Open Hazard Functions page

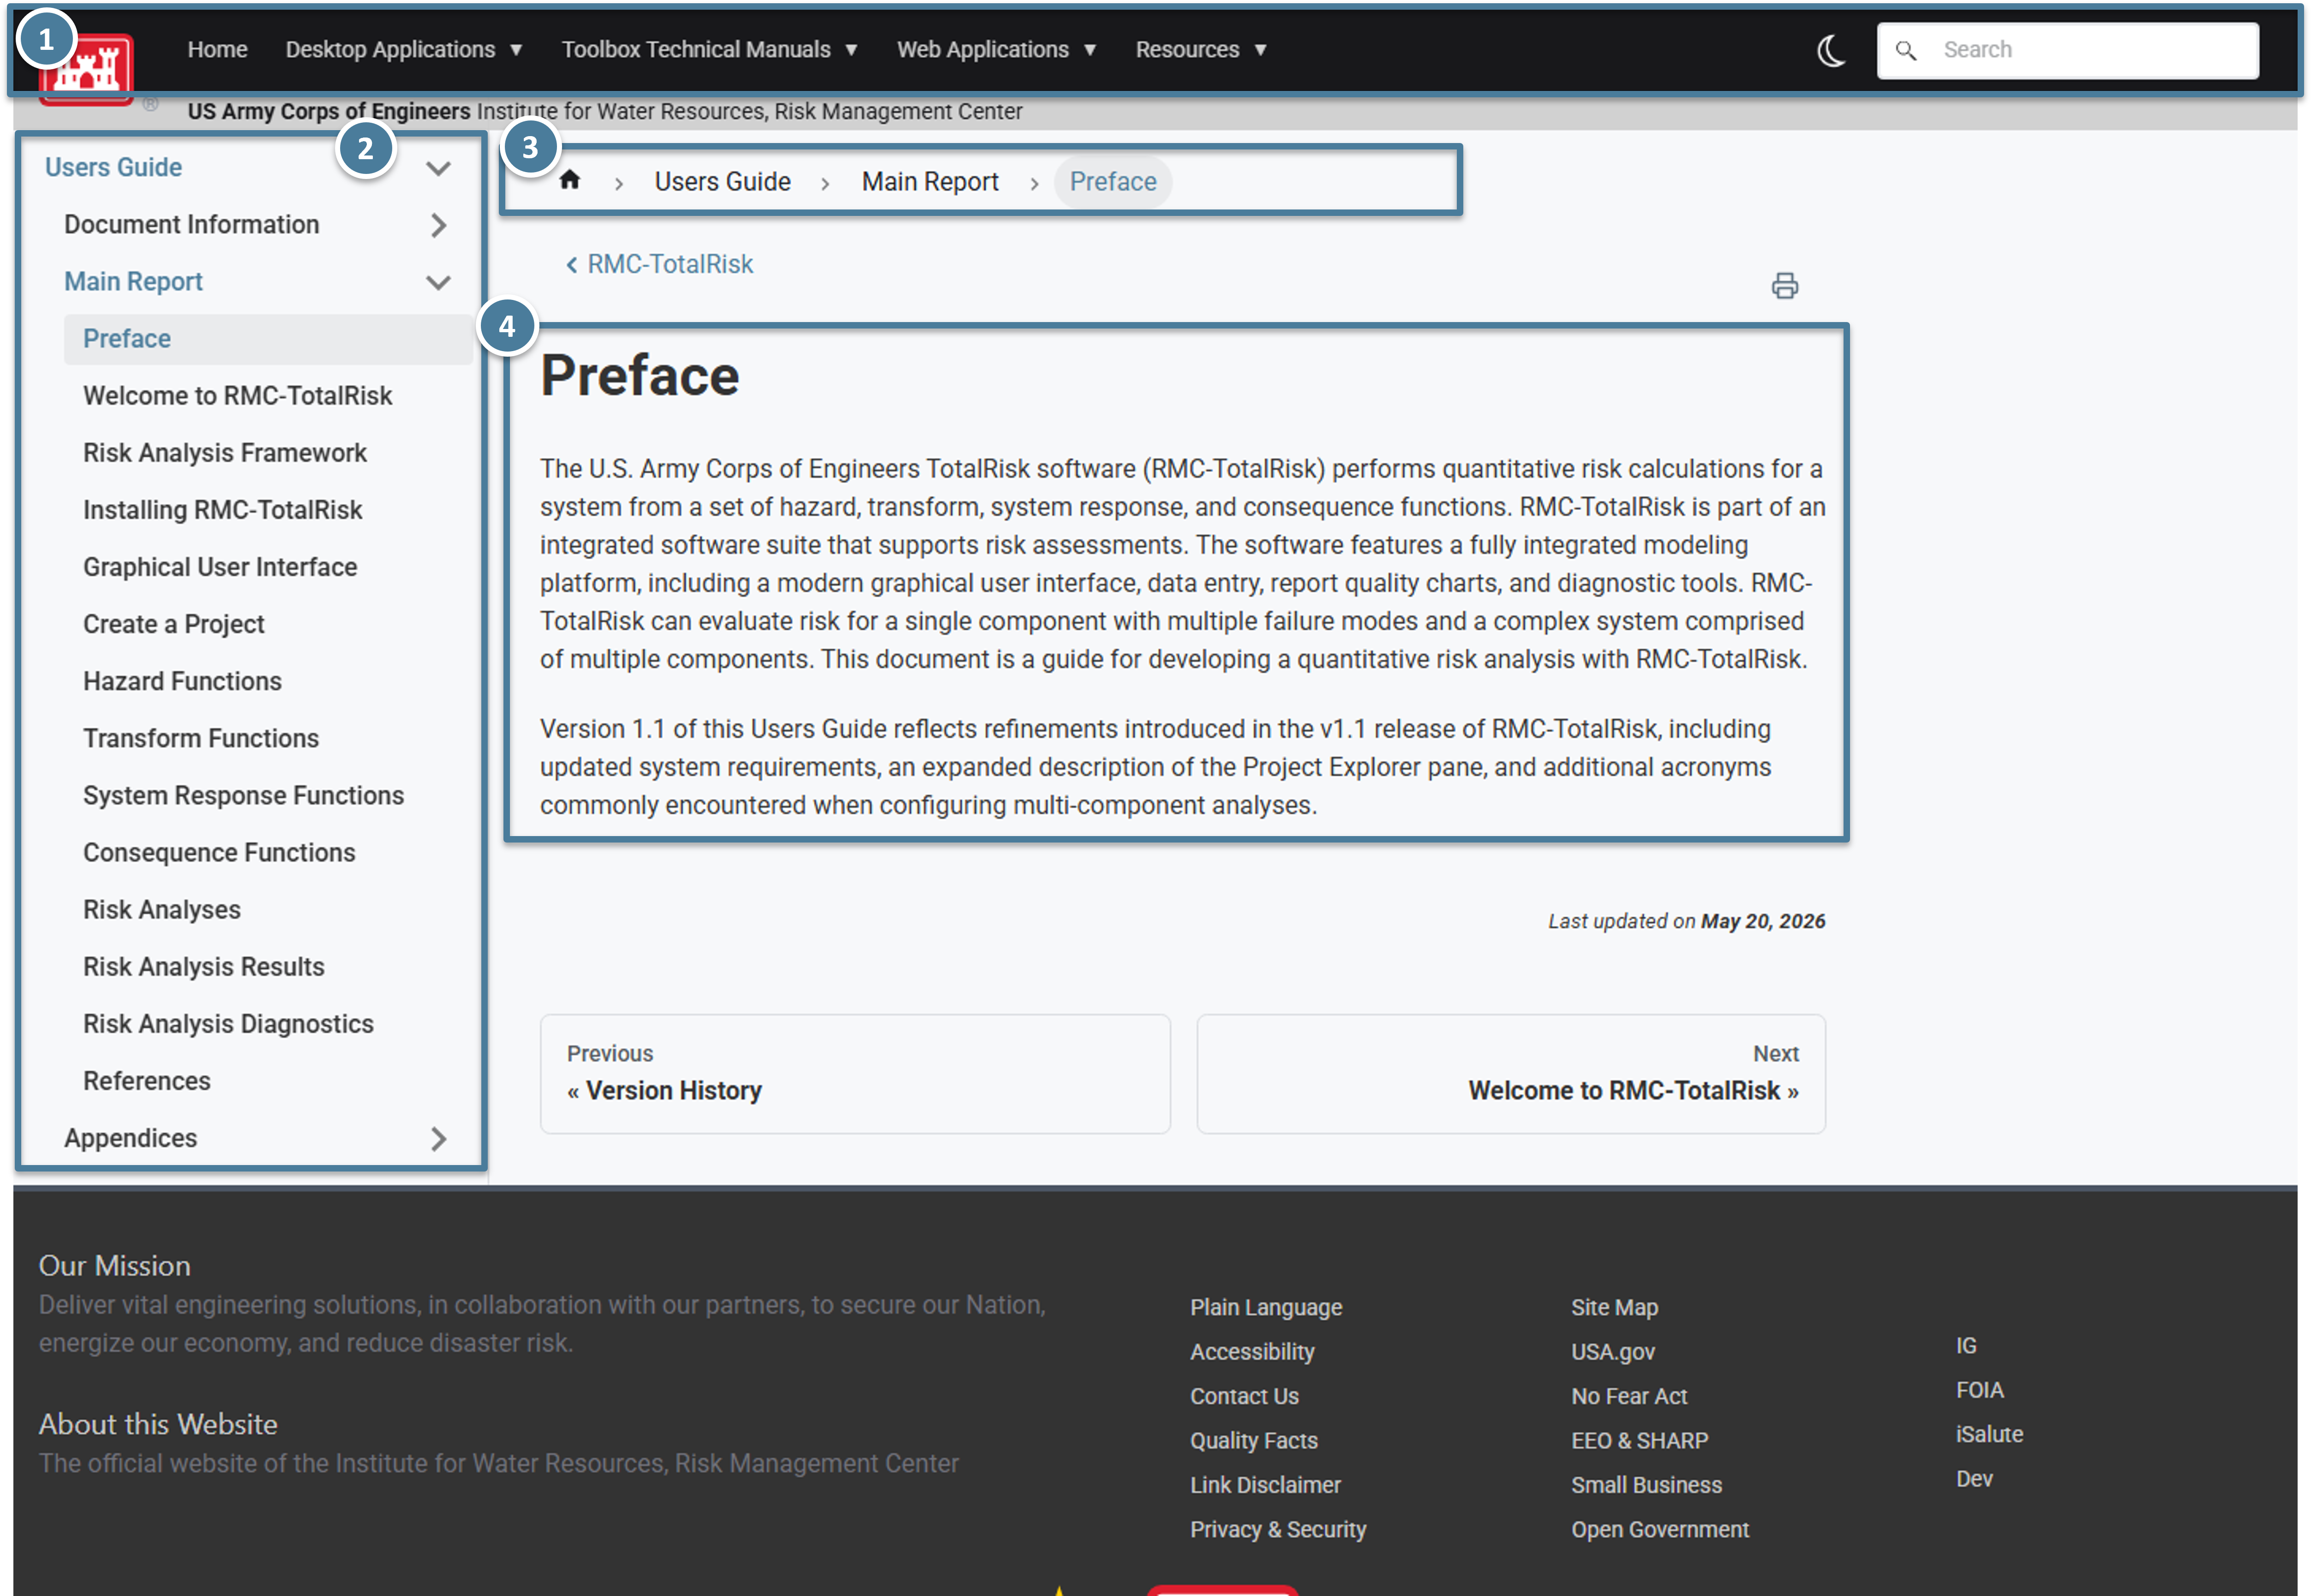182,681
